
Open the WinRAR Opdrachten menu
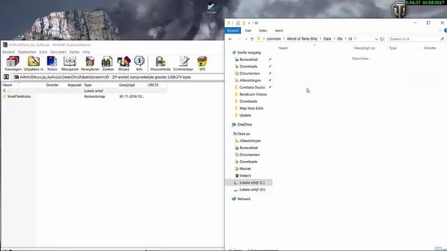[27, 52]
